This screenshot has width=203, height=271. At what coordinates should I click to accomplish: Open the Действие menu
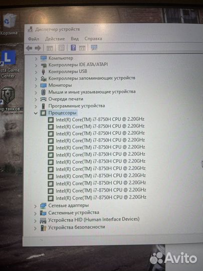click(55, 39)
